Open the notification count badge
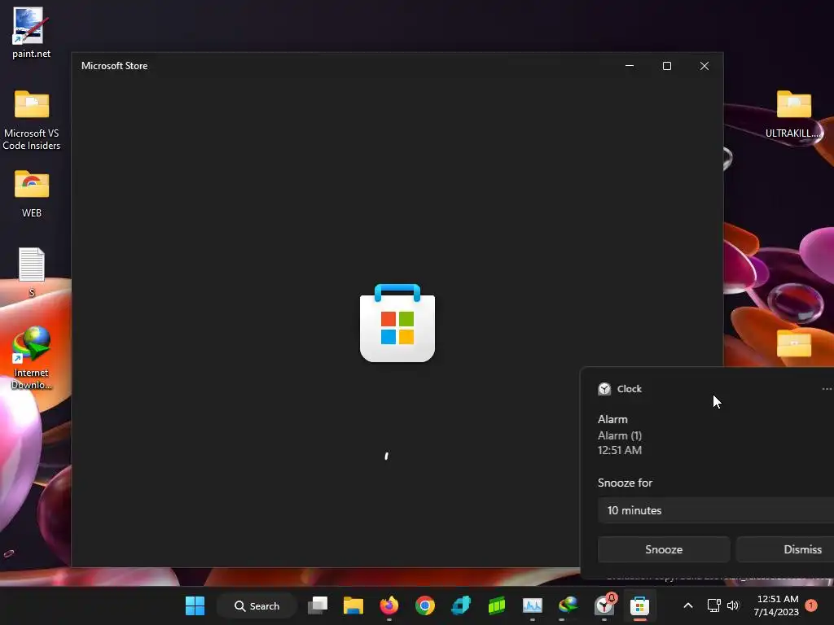 (811, 605)
